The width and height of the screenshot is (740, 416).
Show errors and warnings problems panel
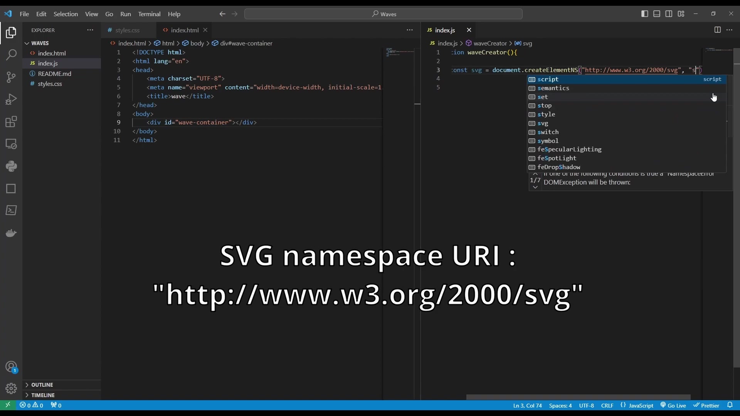pyautogui.click(x=32, y=405)
